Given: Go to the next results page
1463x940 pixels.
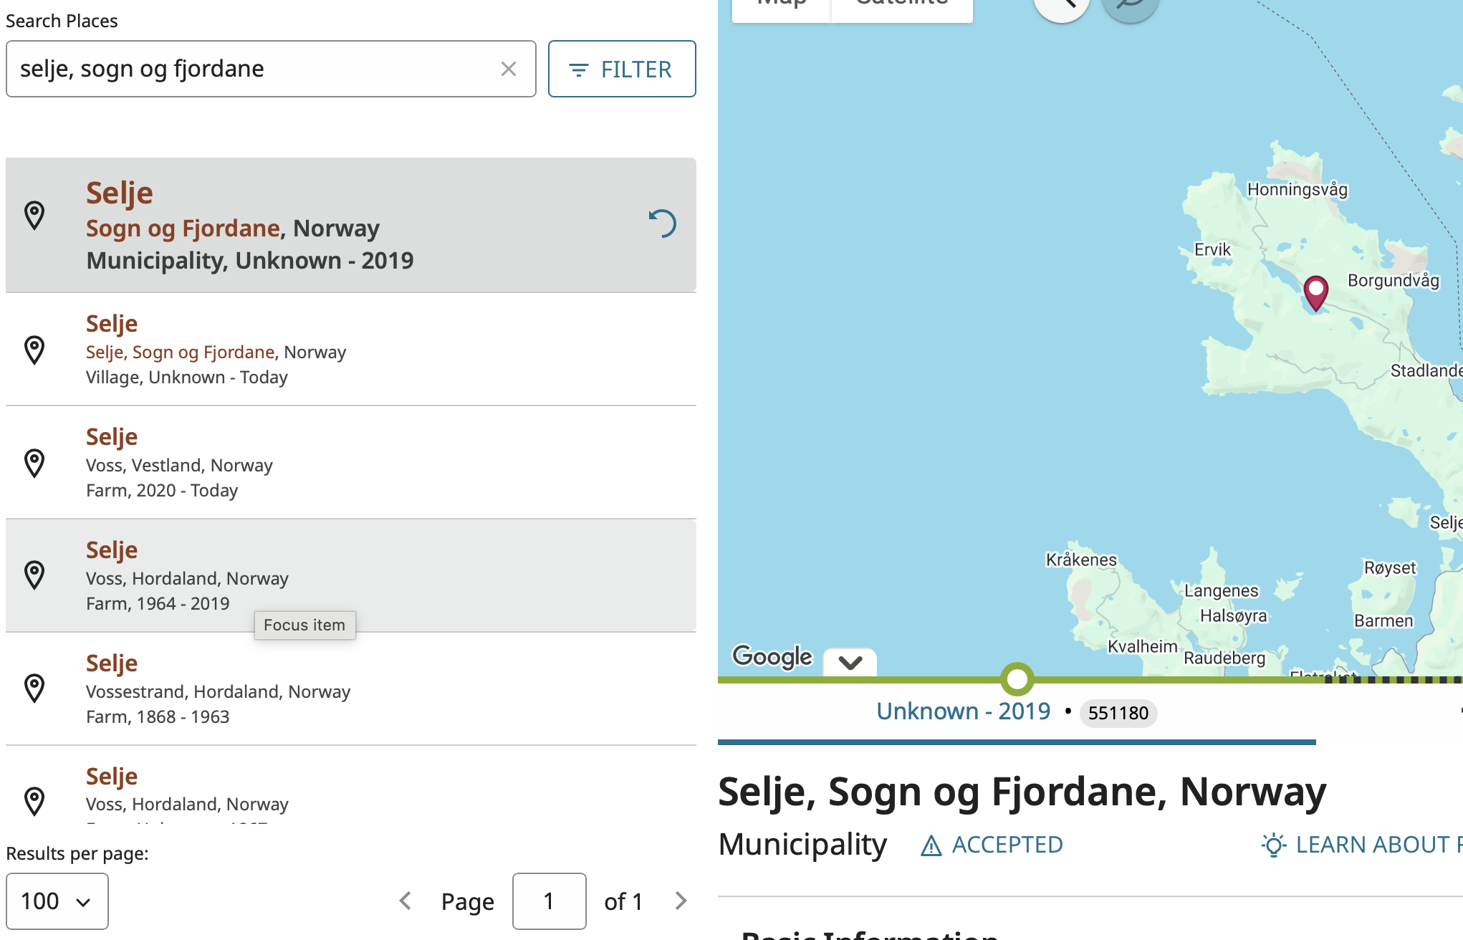Looking at the screenshot, I should point(681,901).
